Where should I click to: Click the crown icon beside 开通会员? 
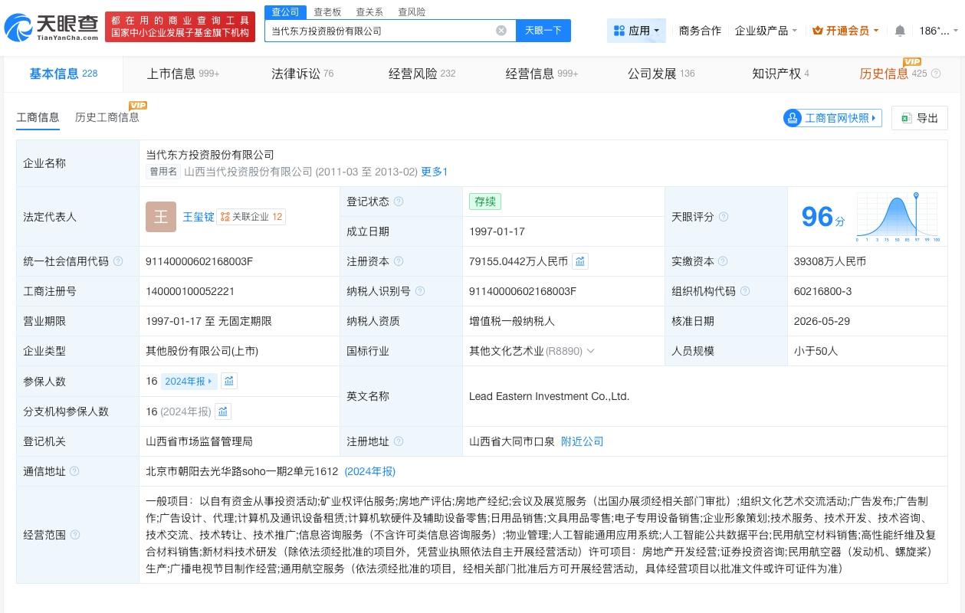tap(818, 31)
